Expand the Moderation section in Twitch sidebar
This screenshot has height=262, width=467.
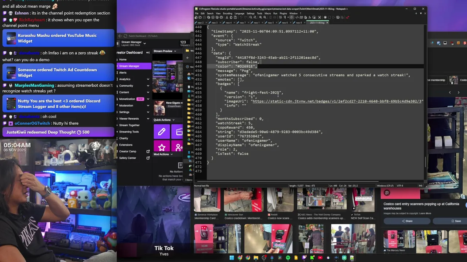tap(148, 105)
